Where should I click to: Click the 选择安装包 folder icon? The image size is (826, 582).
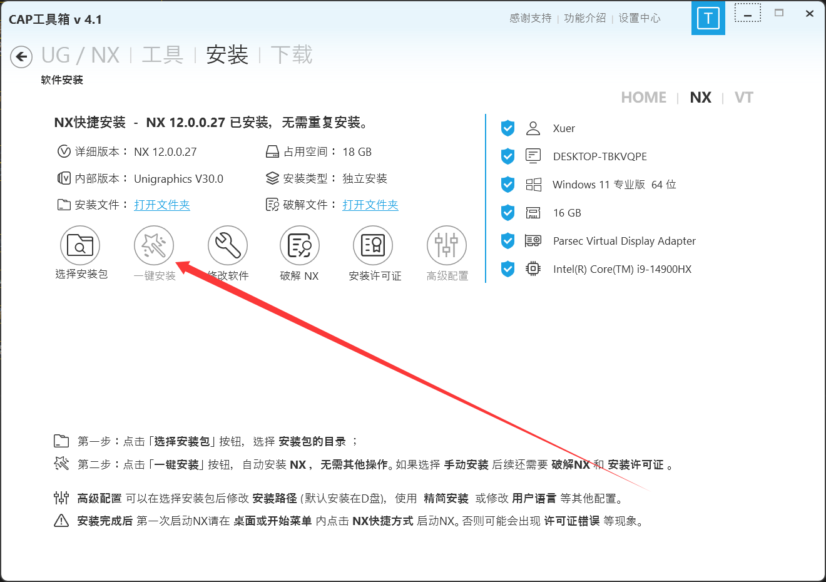80,245
